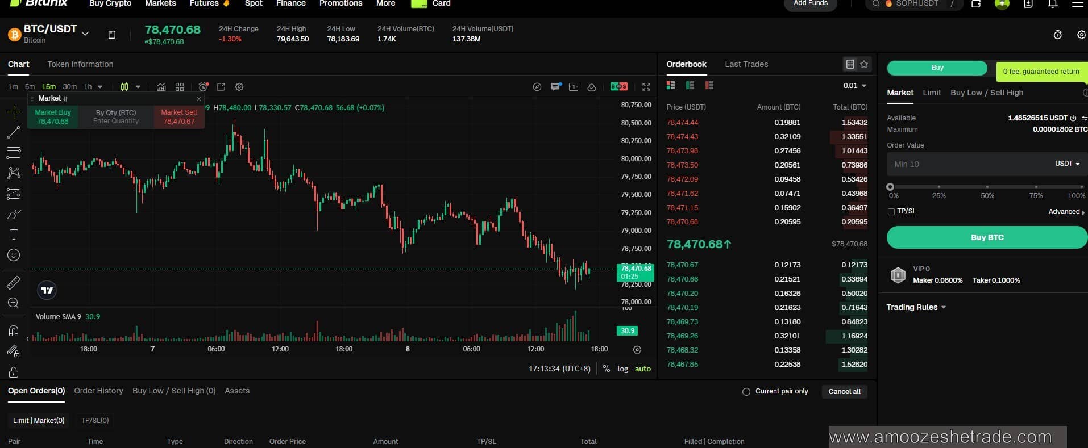Viewport: 1088px width, 448px height.
Task: Open notifications bell icon
Action: [1053, 4]
